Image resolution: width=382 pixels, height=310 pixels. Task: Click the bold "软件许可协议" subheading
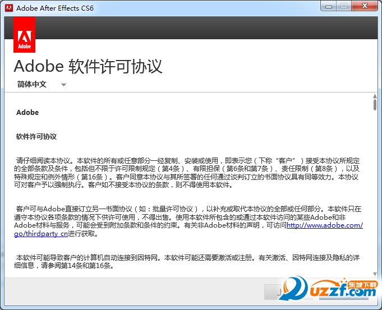click(x=36, y=137)
